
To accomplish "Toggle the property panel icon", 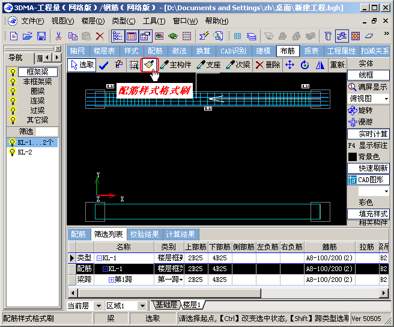I will 145,36.
